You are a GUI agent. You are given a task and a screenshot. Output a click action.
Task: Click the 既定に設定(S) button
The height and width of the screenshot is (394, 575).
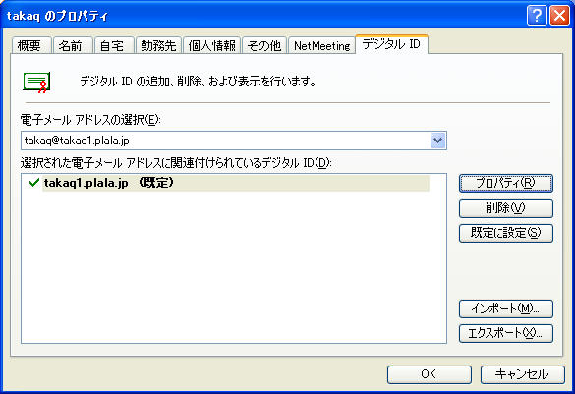505,233
